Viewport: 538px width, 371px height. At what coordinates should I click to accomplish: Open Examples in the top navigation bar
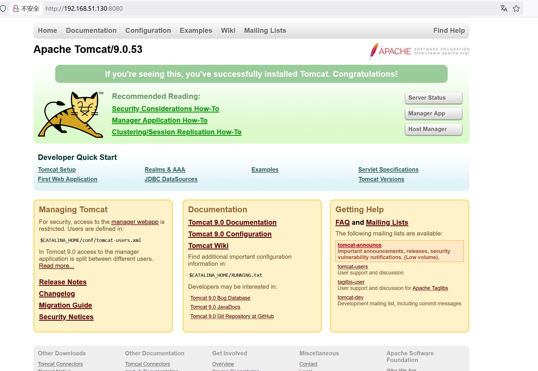click(196, 31)
